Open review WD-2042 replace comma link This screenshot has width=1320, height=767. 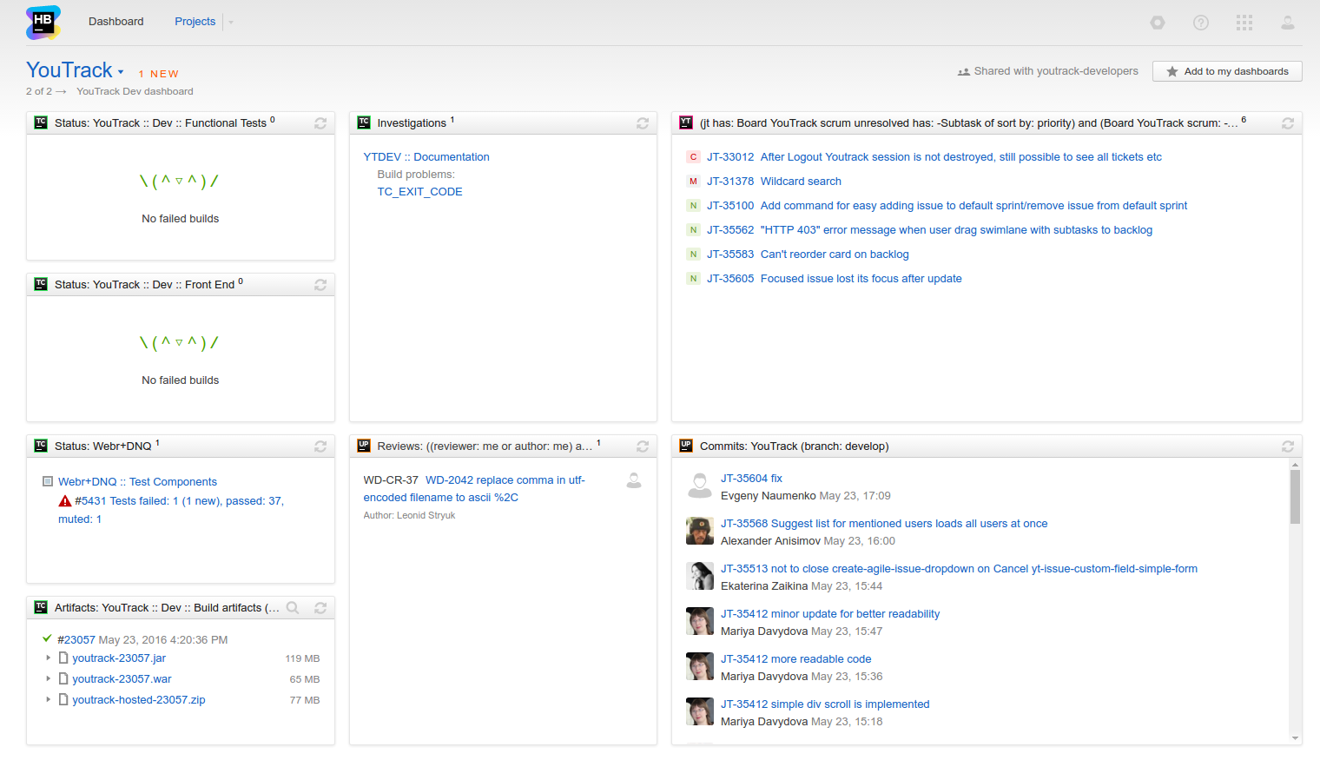click(x=505, y=480)
